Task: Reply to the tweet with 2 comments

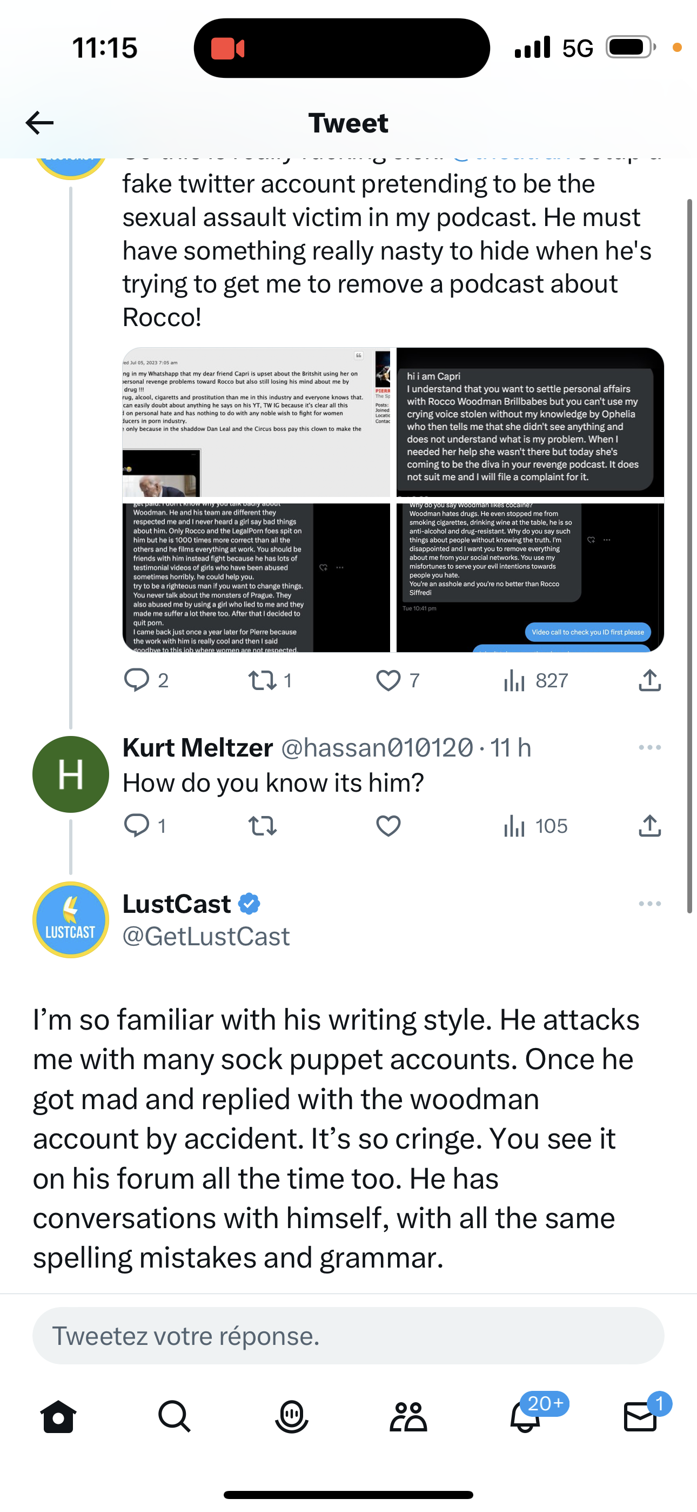Action: click(x=137, y=680)
